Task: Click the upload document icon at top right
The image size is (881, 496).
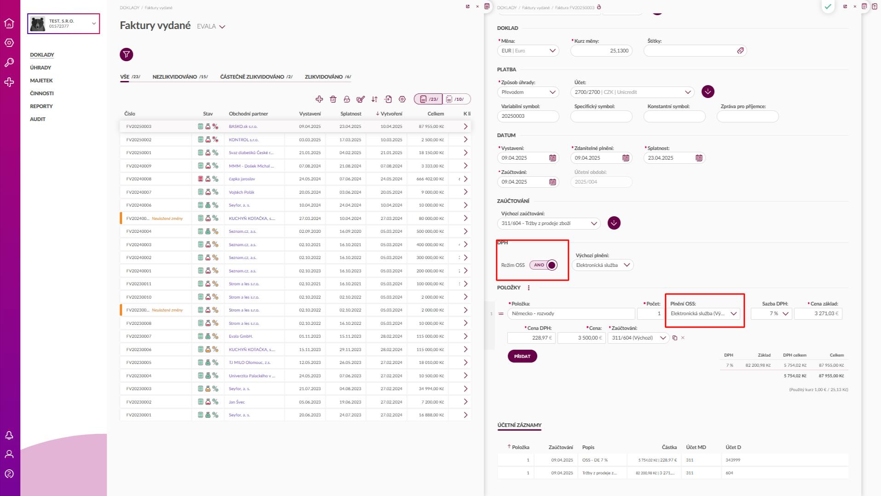Action: (x=875, y=6)
